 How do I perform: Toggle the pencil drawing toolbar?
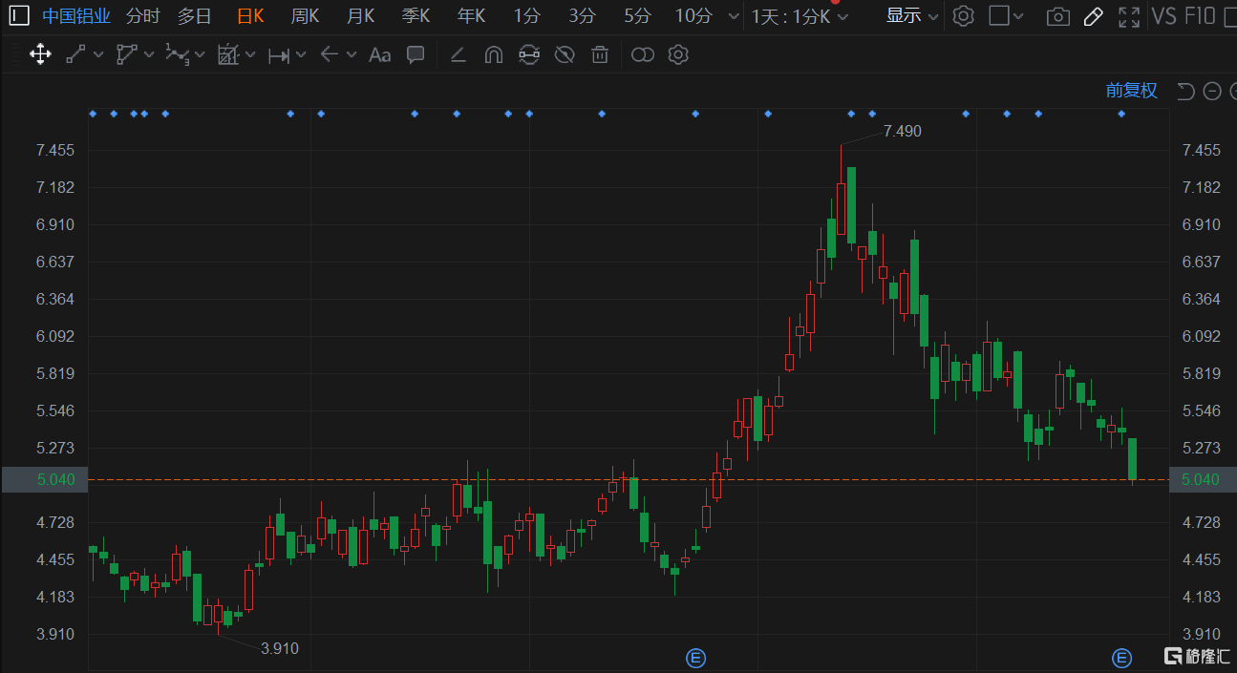click(x=1094, y=16)
